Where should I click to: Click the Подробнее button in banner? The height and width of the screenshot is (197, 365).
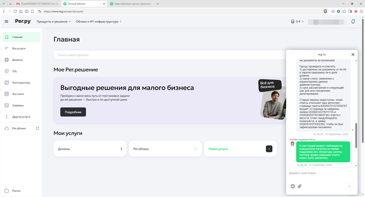pos(73,112)
